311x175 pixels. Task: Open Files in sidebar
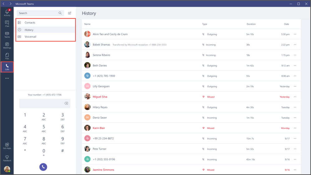click(x=7, y=56)
